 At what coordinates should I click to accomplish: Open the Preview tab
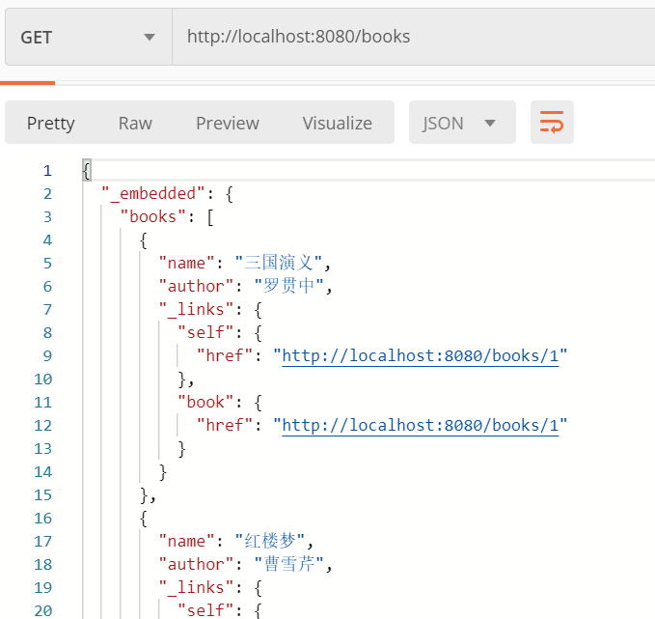click(227, 123)
